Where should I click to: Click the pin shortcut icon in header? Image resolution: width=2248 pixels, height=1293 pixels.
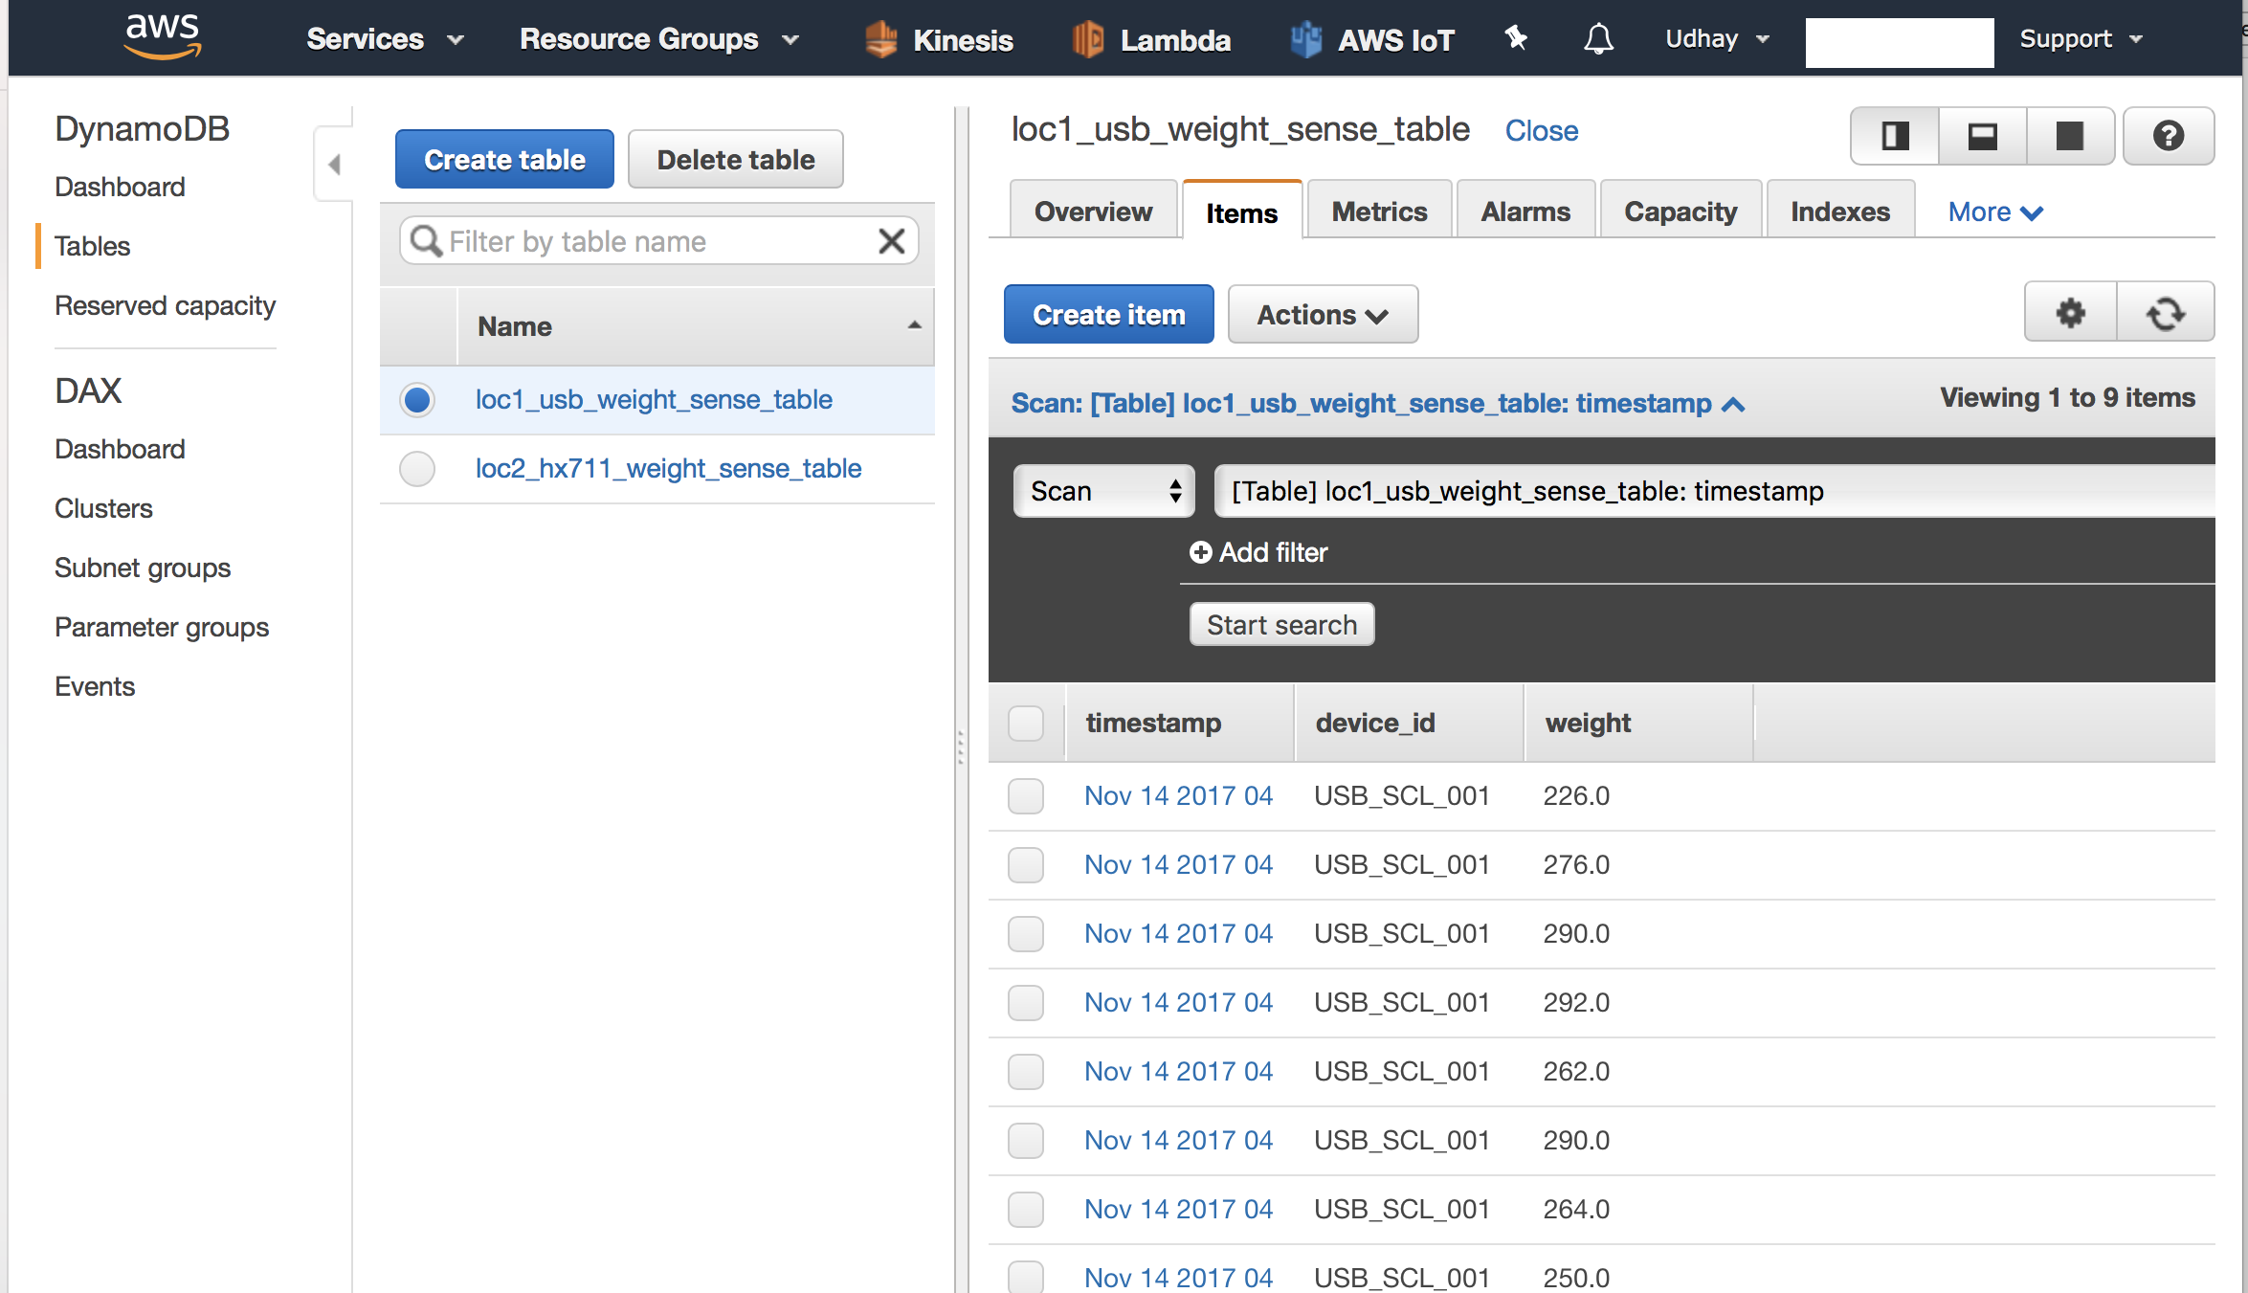coord(1516,38)
